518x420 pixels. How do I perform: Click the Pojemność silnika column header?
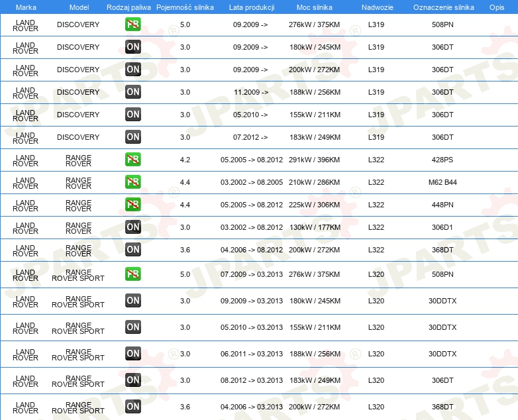coord(185,7)
